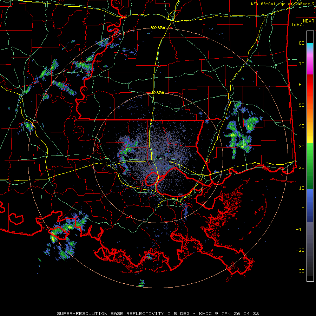
Task: Click the [dBZ] units label
Action: click(298, 24)
